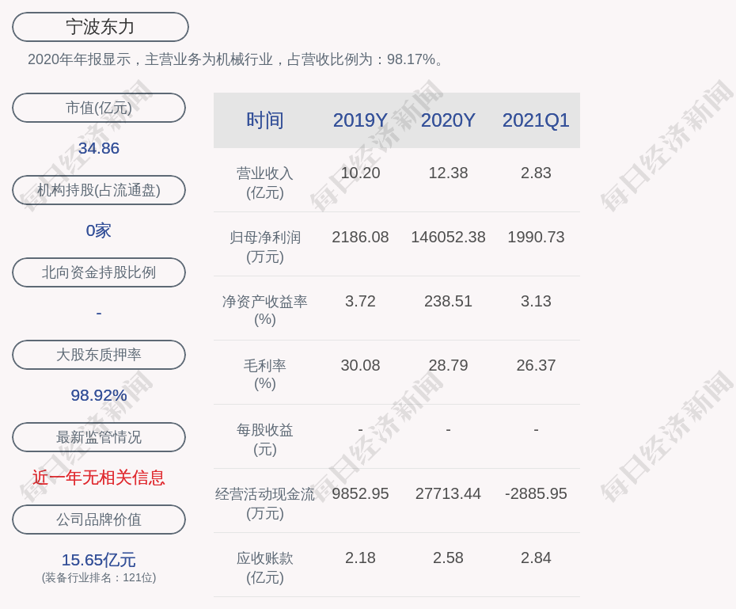Click the -2885.95 cash flow cell
Viewport: 736px width, 609px height.
point(536,493)
